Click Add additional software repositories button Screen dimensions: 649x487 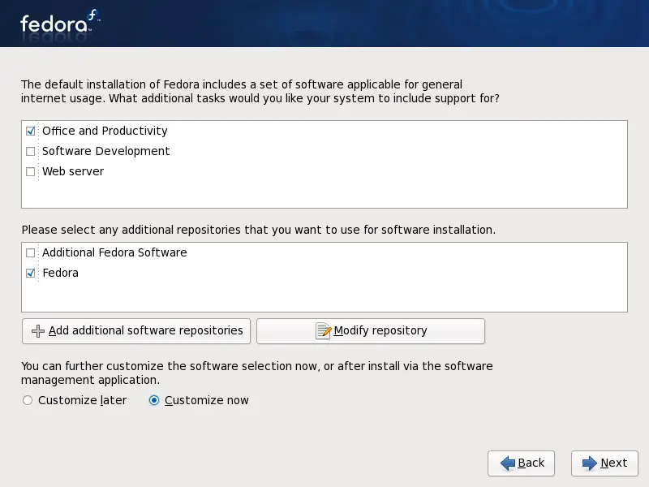[x=136, y=331]
